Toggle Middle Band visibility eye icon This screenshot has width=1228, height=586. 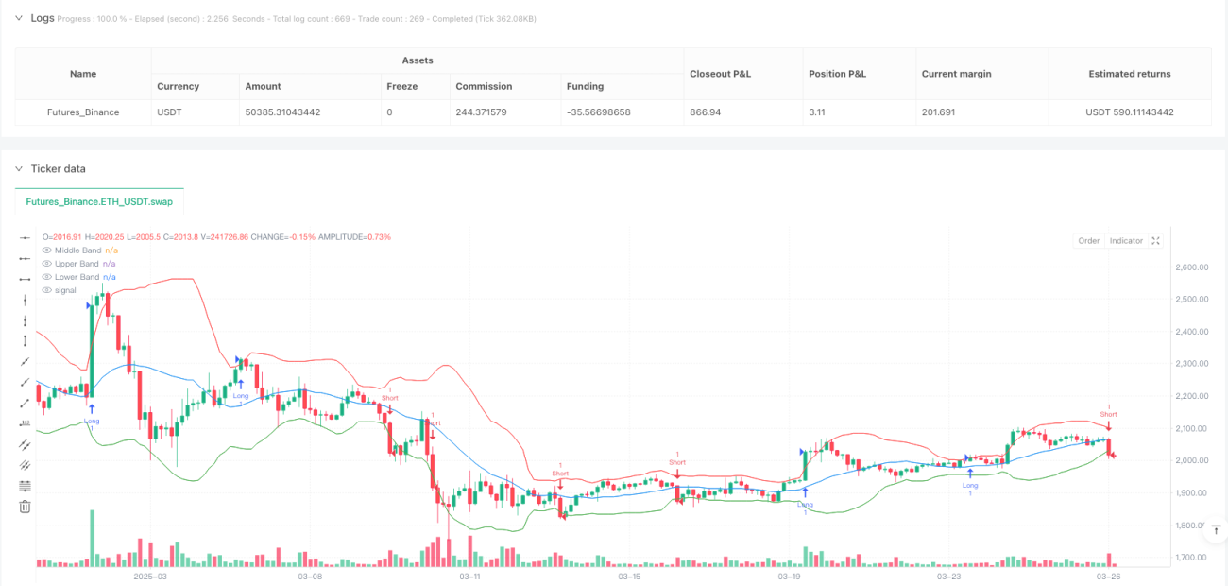click(47, 250)
